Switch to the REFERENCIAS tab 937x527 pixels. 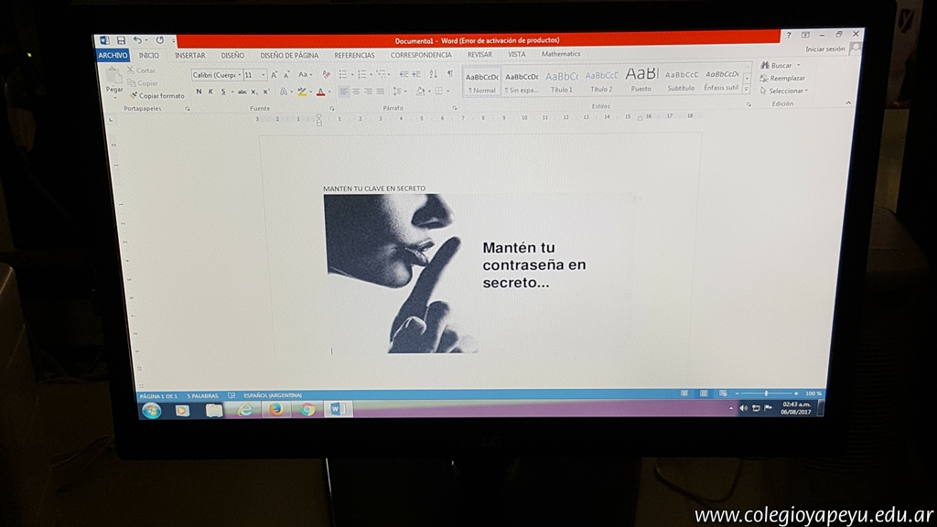pyautogui.click(x=354, y=55)
